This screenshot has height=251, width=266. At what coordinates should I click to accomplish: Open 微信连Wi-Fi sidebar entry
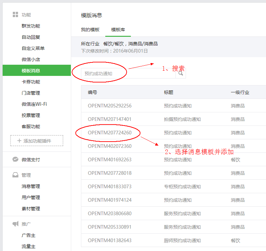(34, 104)
